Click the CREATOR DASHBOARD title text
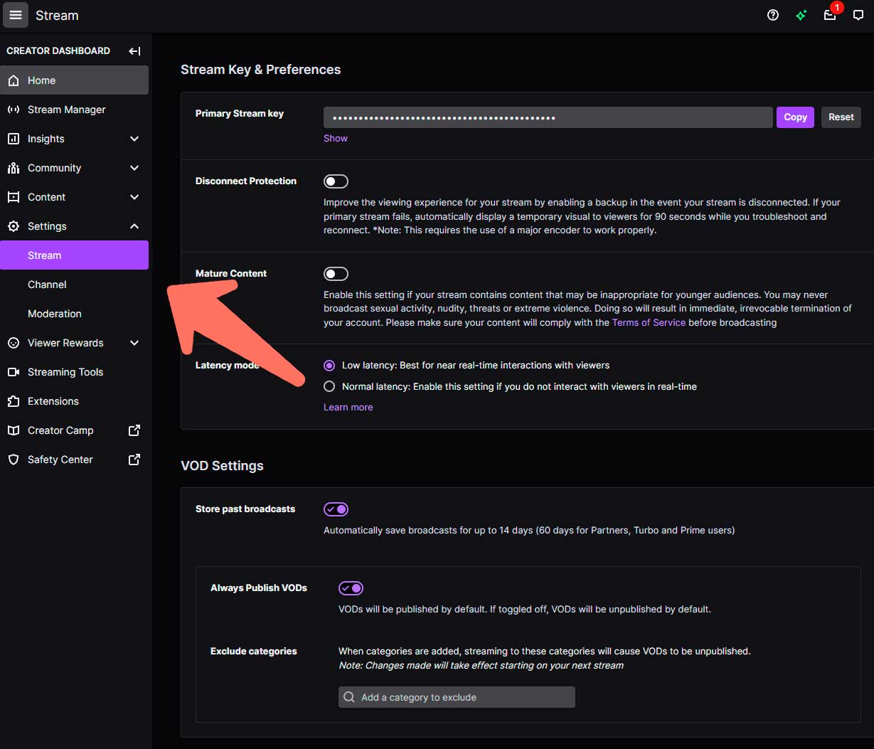This screenshot has height=749, width=874. 58,51
